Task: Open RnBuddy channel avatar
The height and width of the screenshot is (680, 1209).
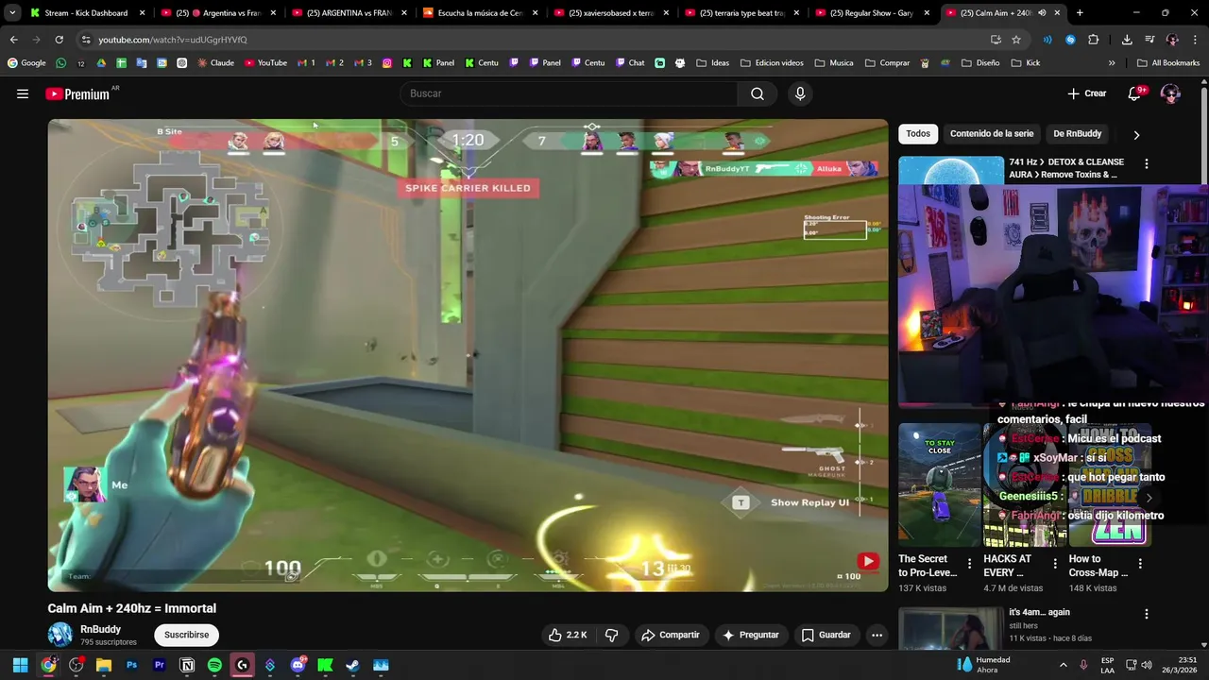Action: (x=60, y=635)
